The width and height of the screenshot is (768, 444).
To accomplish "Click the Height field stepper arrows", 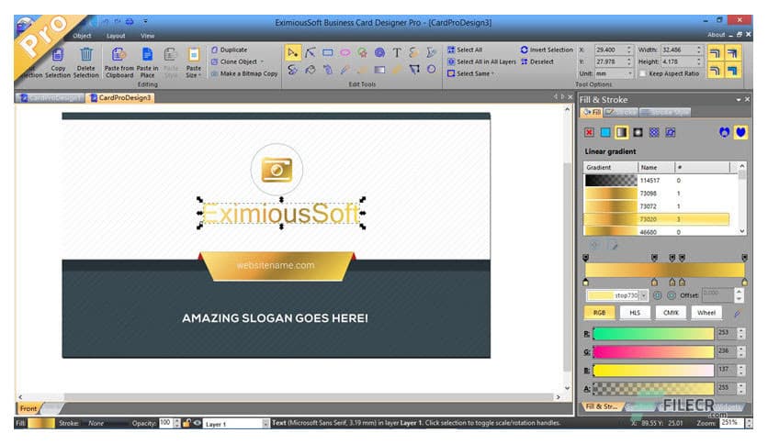I will pos(699,61).
